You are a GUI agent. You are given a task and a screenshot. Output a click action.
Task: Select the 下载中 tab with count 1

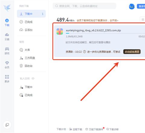[31, 14]
